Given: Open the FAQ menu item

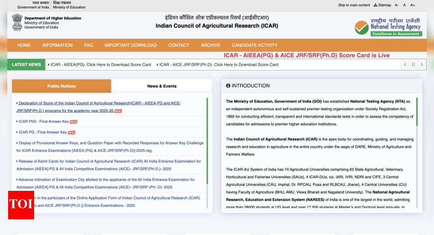Looking at the screenshot, I should pos(89,45).
